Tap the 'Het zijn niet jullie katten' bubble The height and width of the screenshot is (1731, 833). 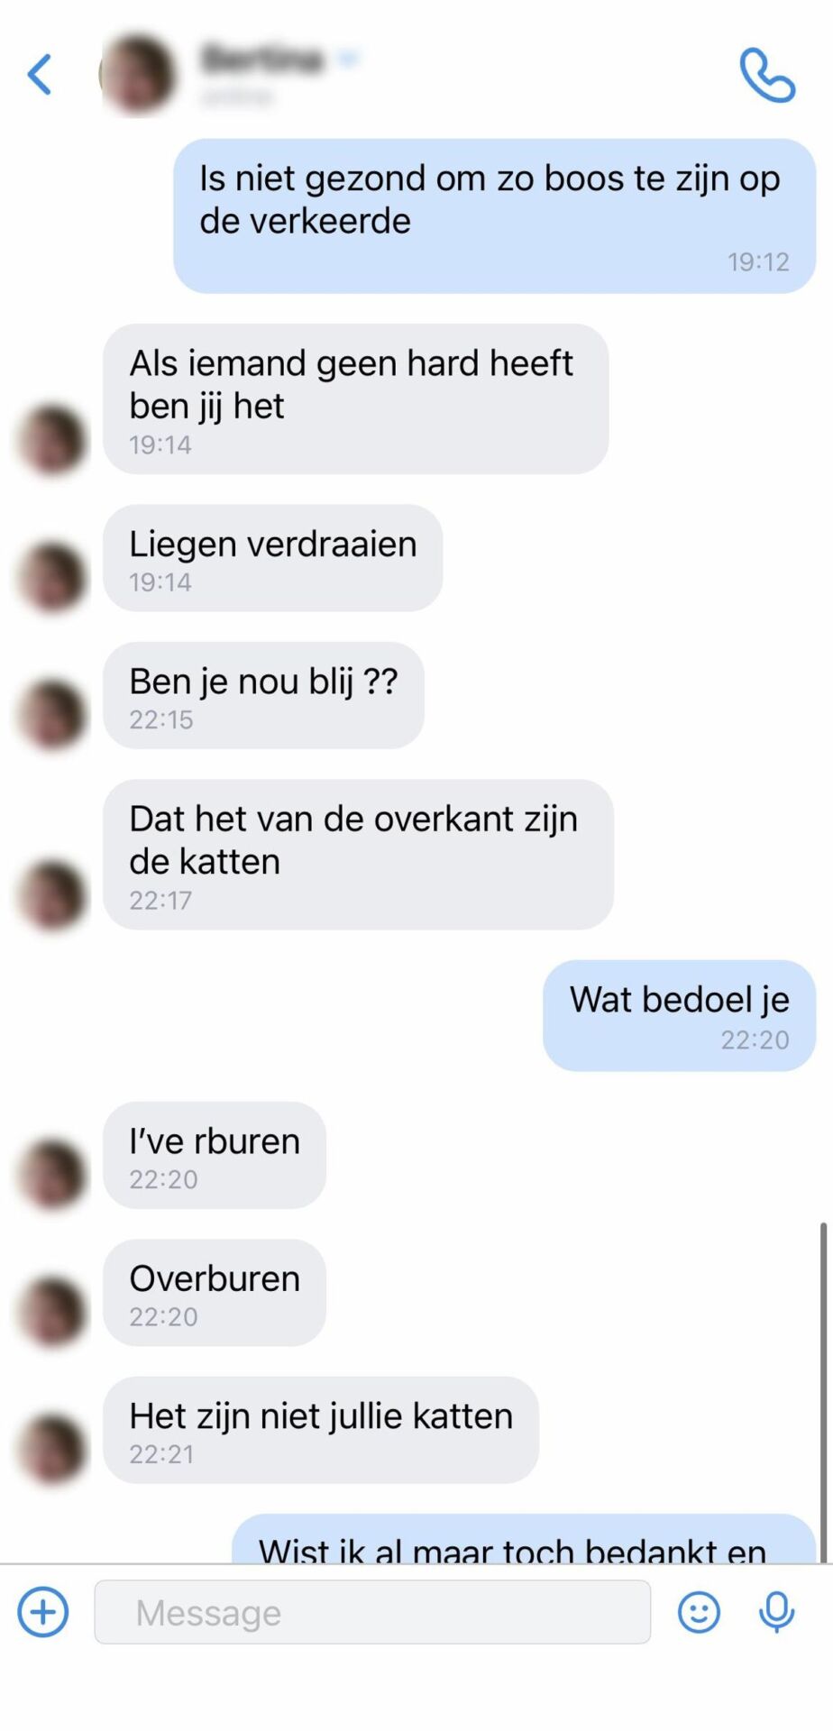click(321, 1429)
